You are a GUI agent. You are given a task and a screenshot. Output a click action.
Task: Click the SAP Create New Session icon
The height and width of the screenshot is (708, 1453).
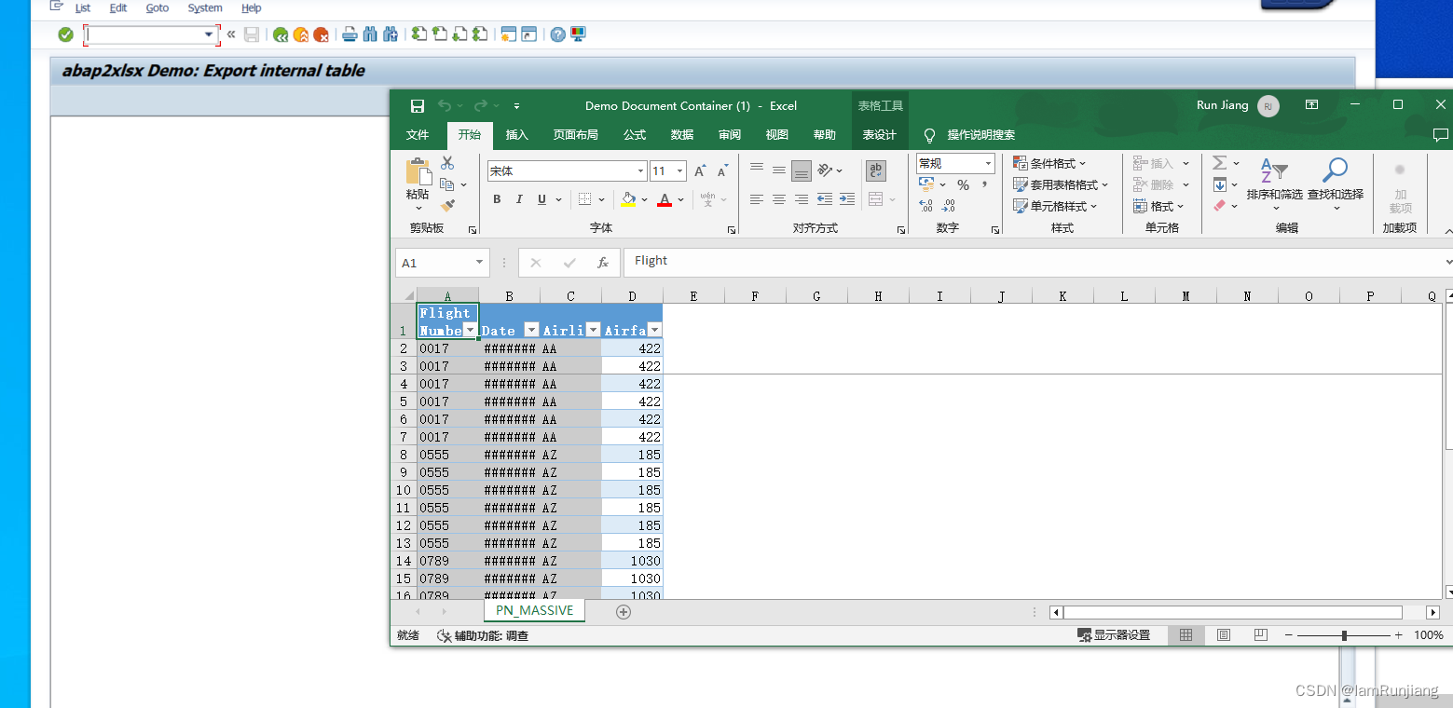(508, 34)
